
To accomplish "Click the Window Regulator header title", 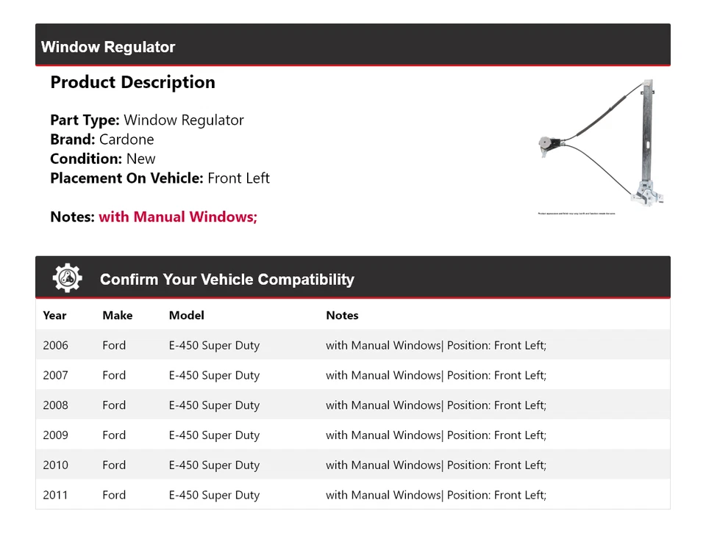I will [108, 47].
